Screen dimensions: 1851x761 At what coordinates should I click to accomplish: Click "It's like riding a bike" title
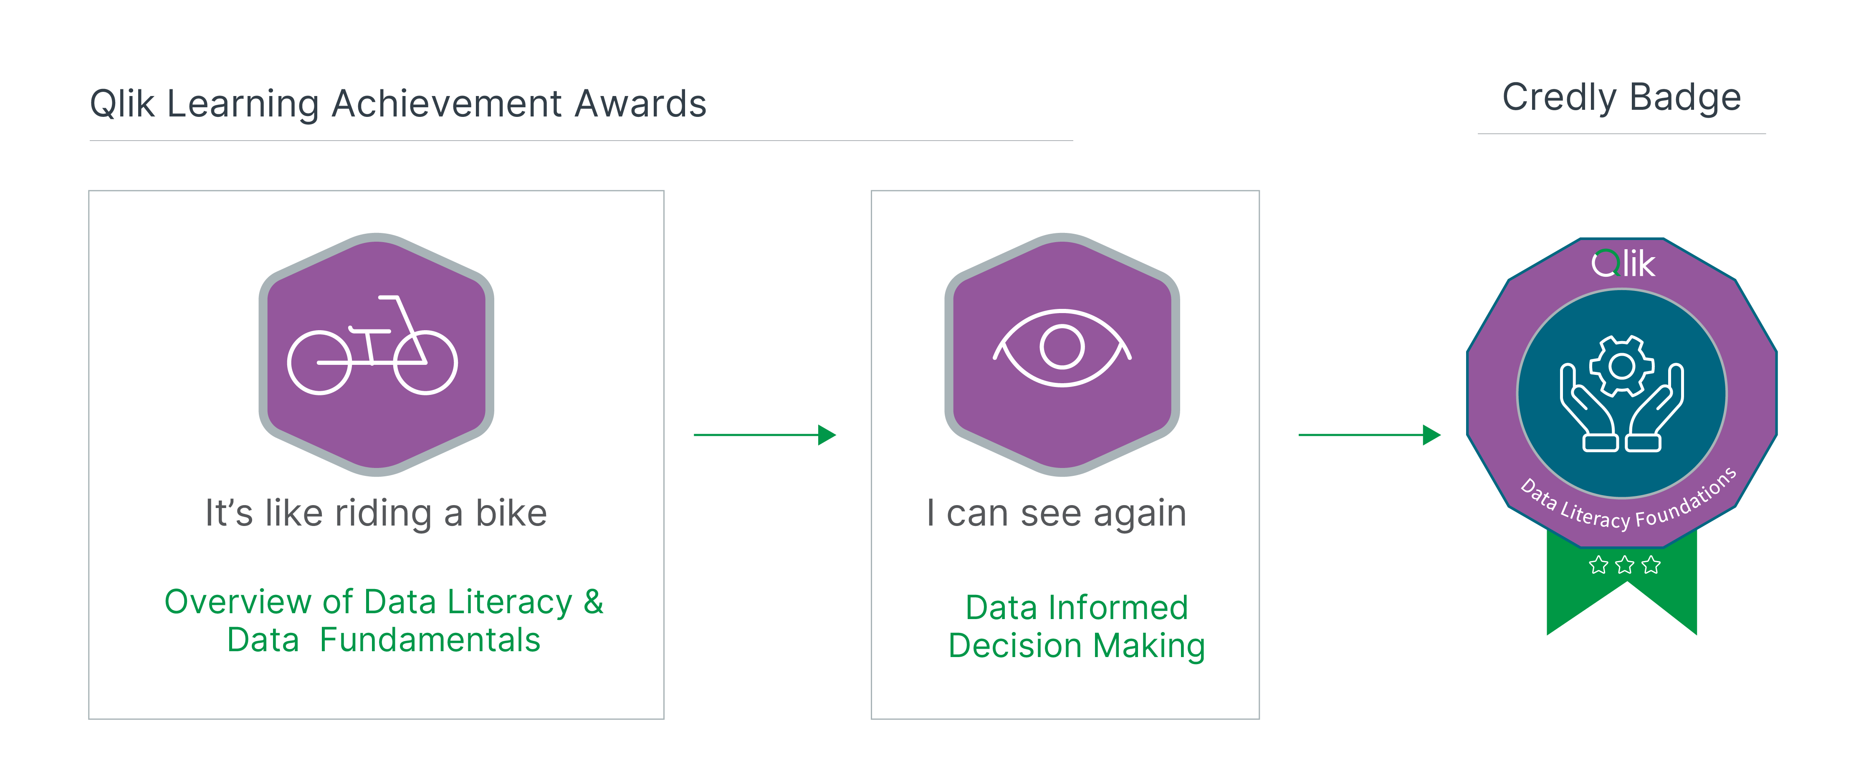click(x=376, y=513)
